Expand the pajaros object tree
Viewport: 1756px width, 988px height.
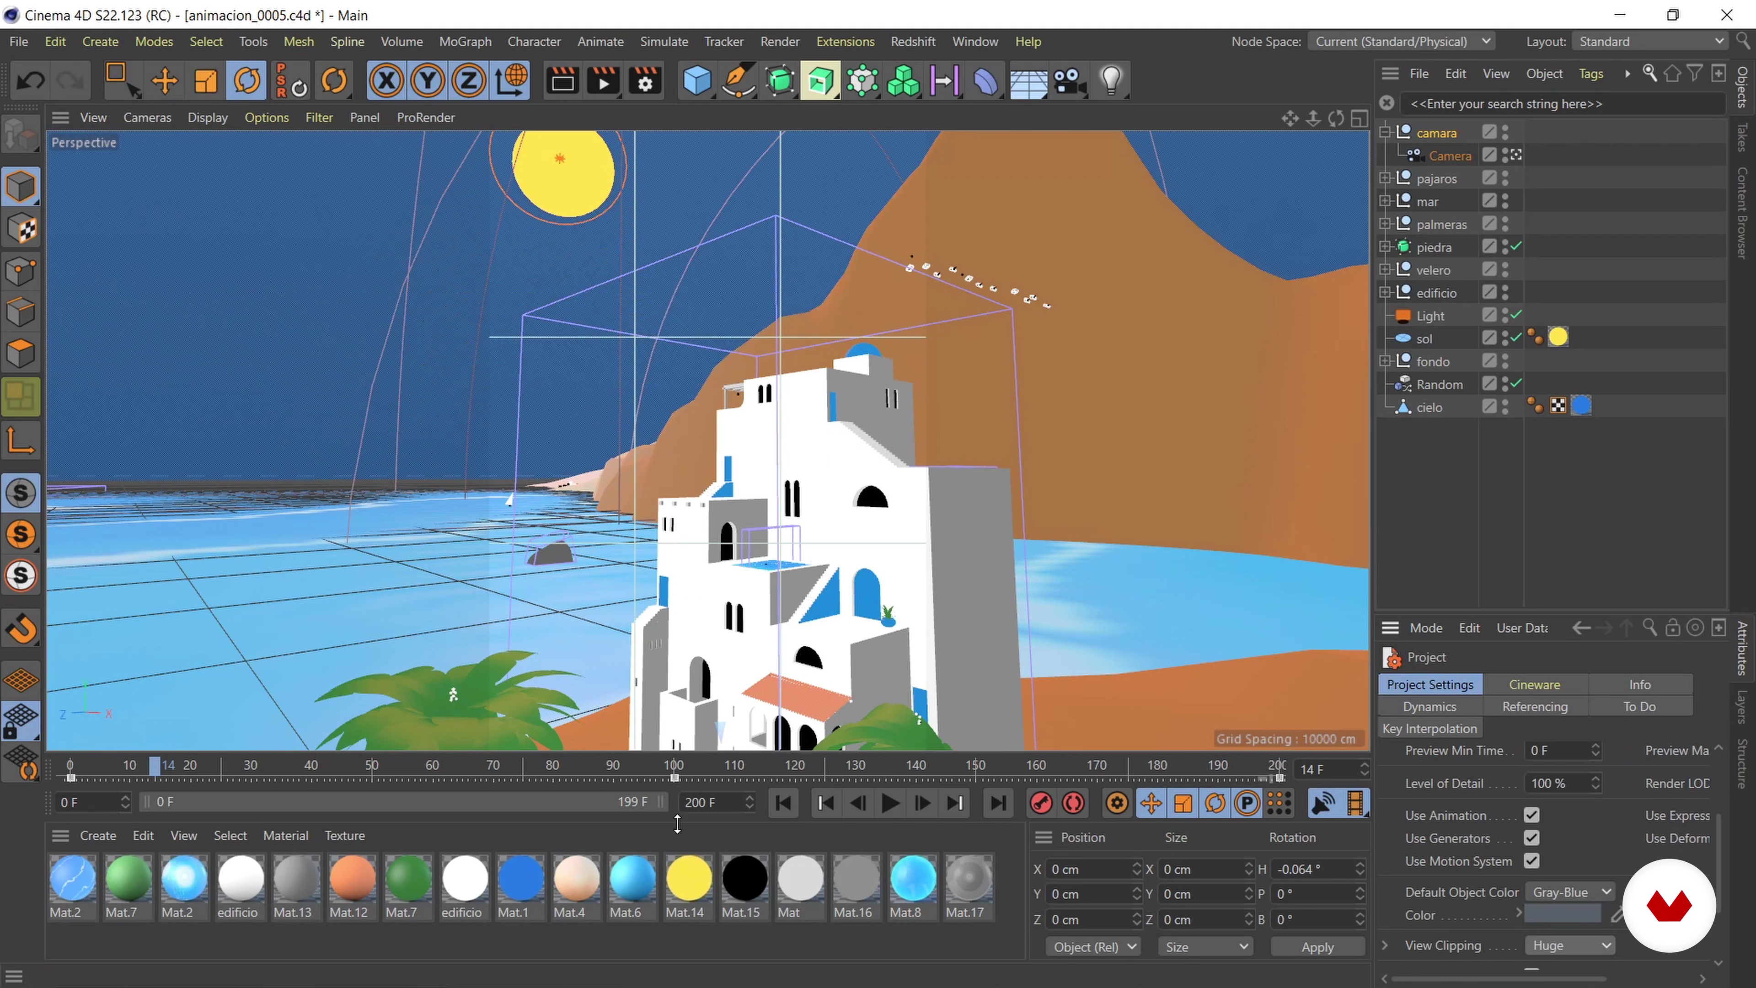(1385, 179)
